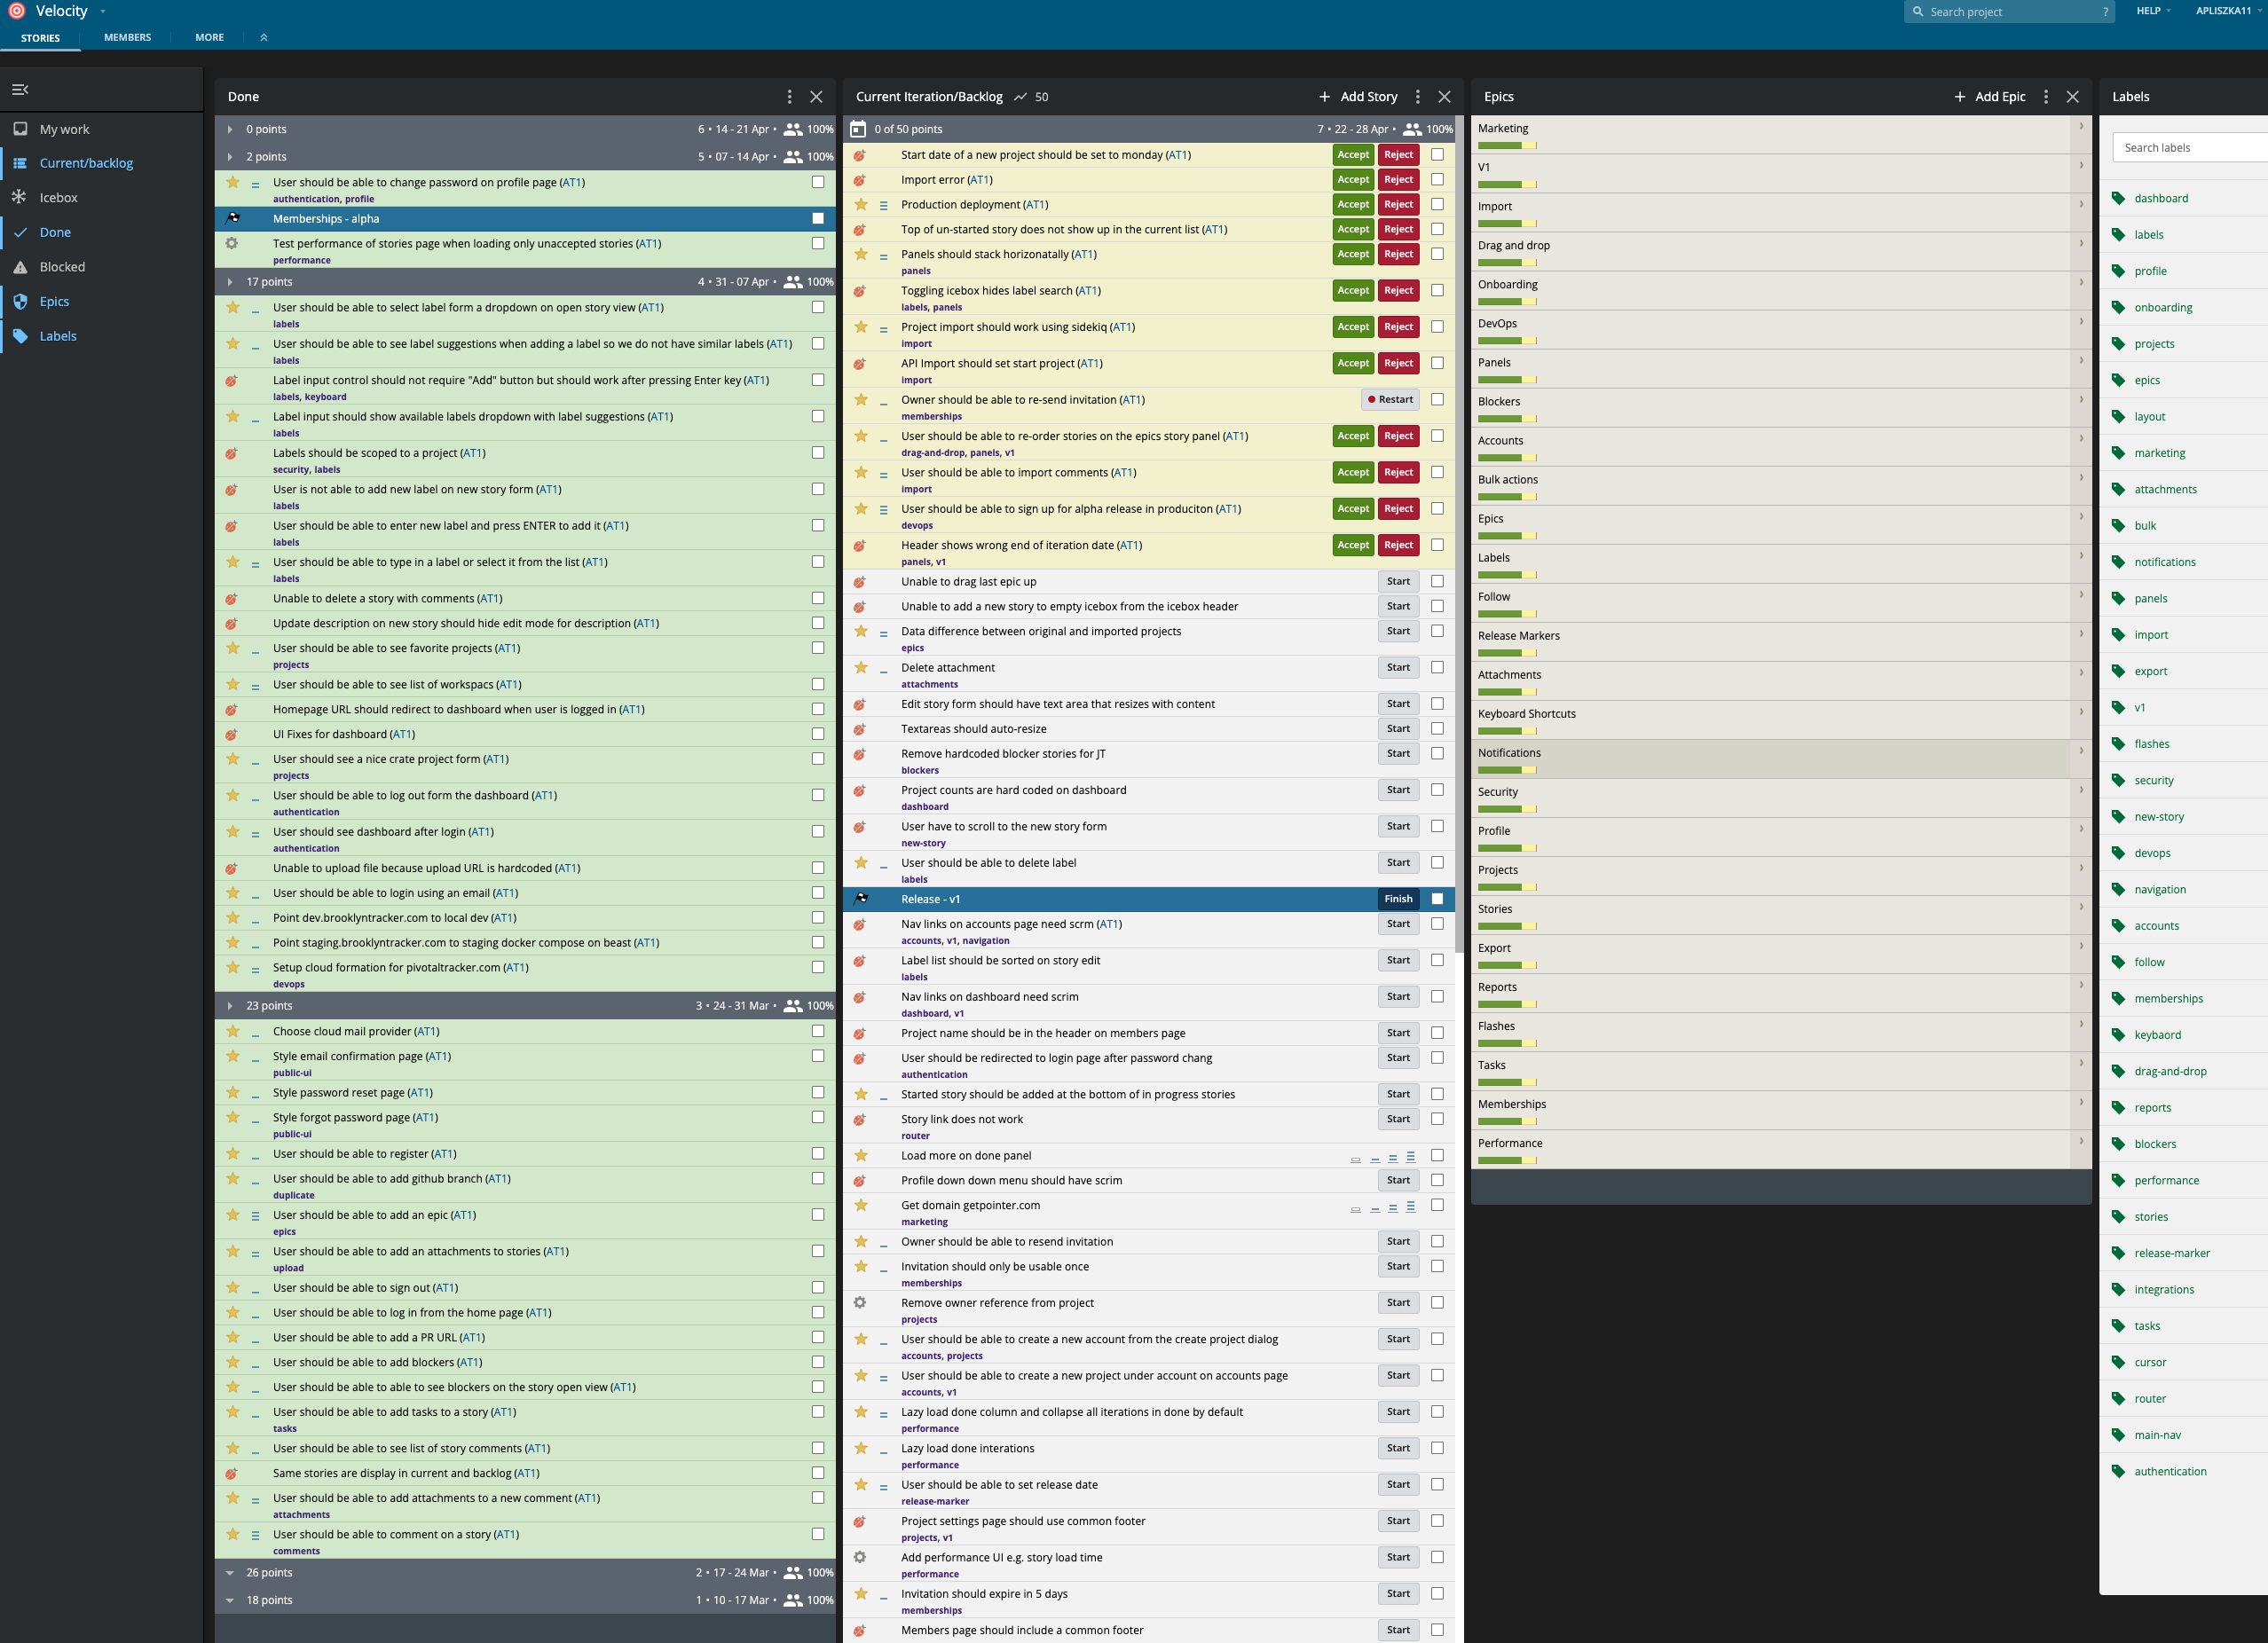Screen dimensions: 2268x1643
Task: Open Epics panel three-dot options menu
Action: [2045, 97]
